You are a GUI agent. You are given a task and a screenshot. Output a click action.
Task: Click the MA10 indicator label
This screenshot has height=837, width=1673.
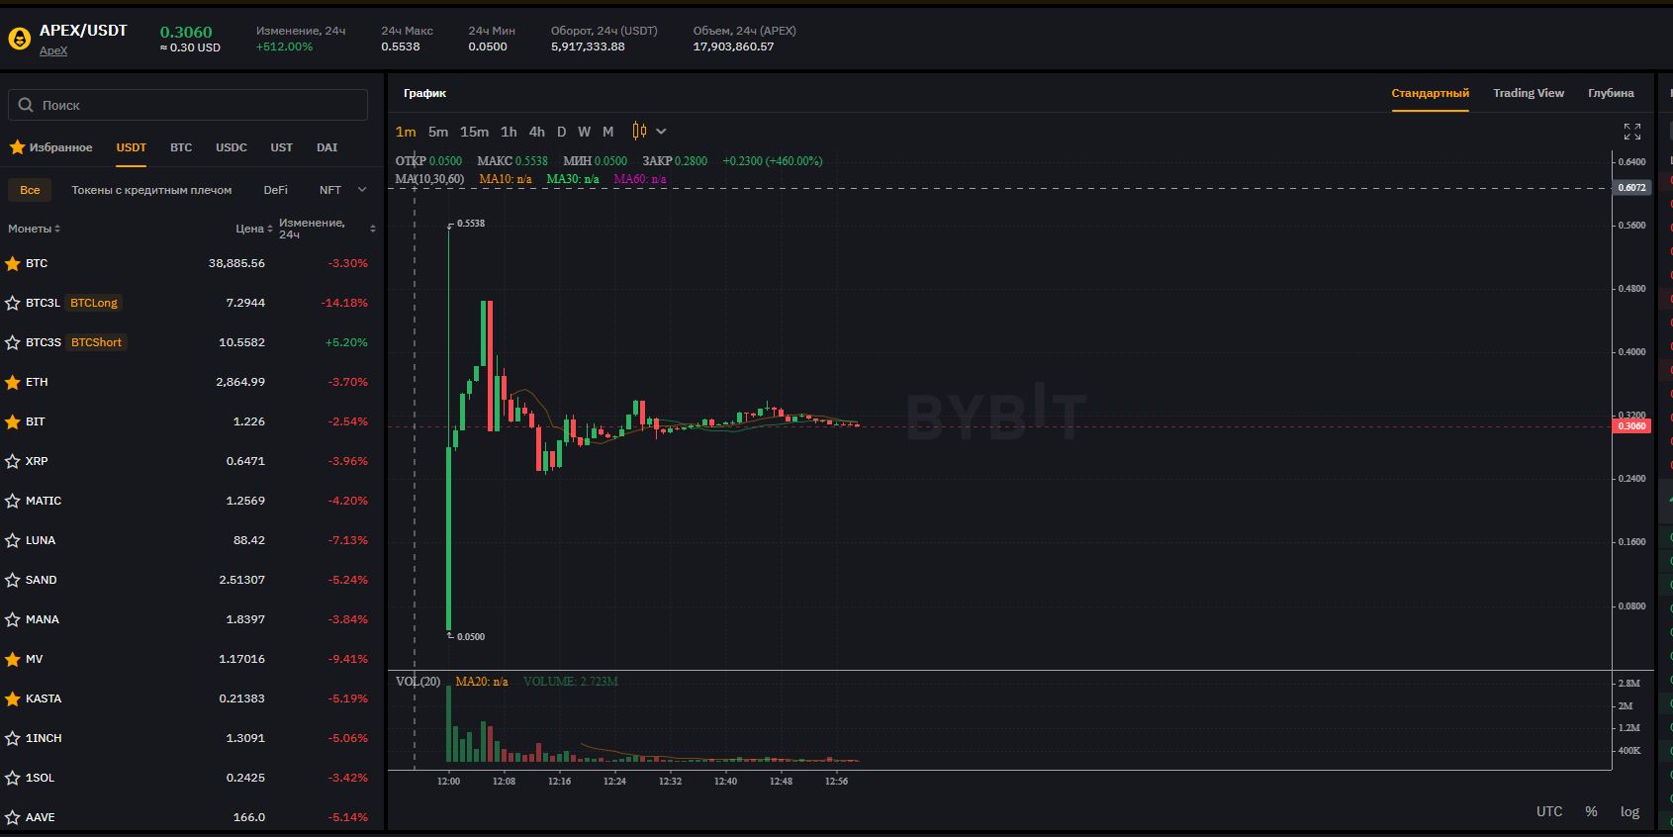pos(505,179)
